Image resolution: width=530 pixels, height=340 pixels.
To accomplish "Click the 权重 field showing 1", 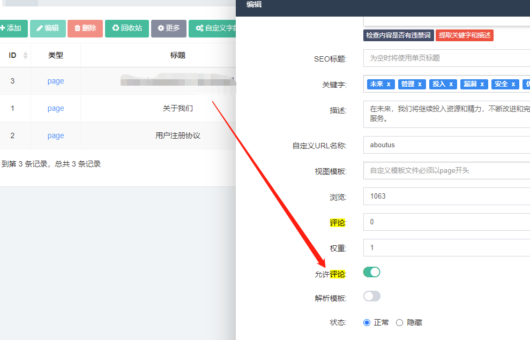I will (446, 247).
